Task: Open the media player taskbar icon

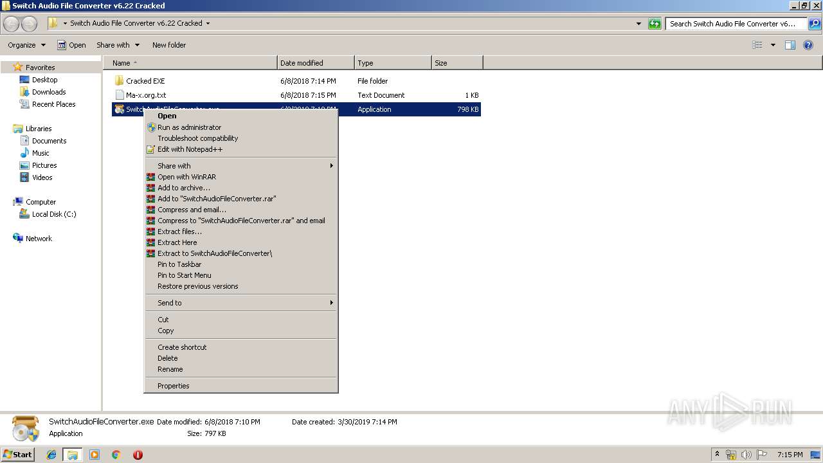Action: click(95, 455)
